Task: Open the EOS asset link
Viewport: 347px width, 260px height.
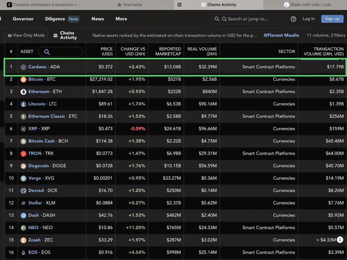Action: [x=33, y=252]
